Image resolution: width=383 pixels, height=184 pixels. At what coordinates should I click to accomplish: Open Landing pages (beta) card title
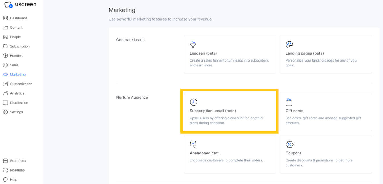point(305,53)
